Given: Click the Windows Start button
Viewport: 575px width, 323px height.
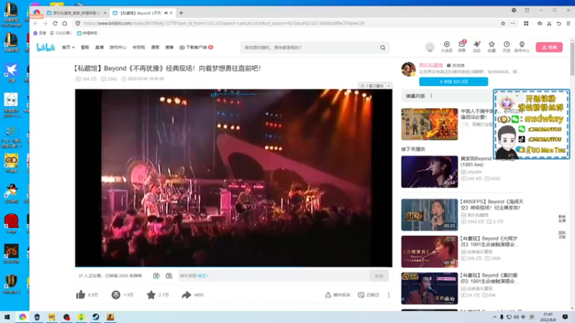Looking at the screenshot, I should tap(7, 317).
